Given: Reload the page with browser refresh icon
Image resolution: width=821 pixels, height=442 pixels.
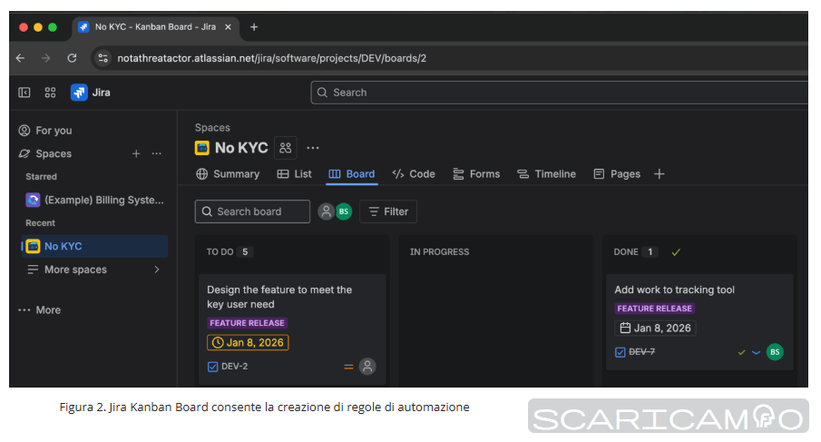Looking at the screenshot, I should [x=72, y=58].
